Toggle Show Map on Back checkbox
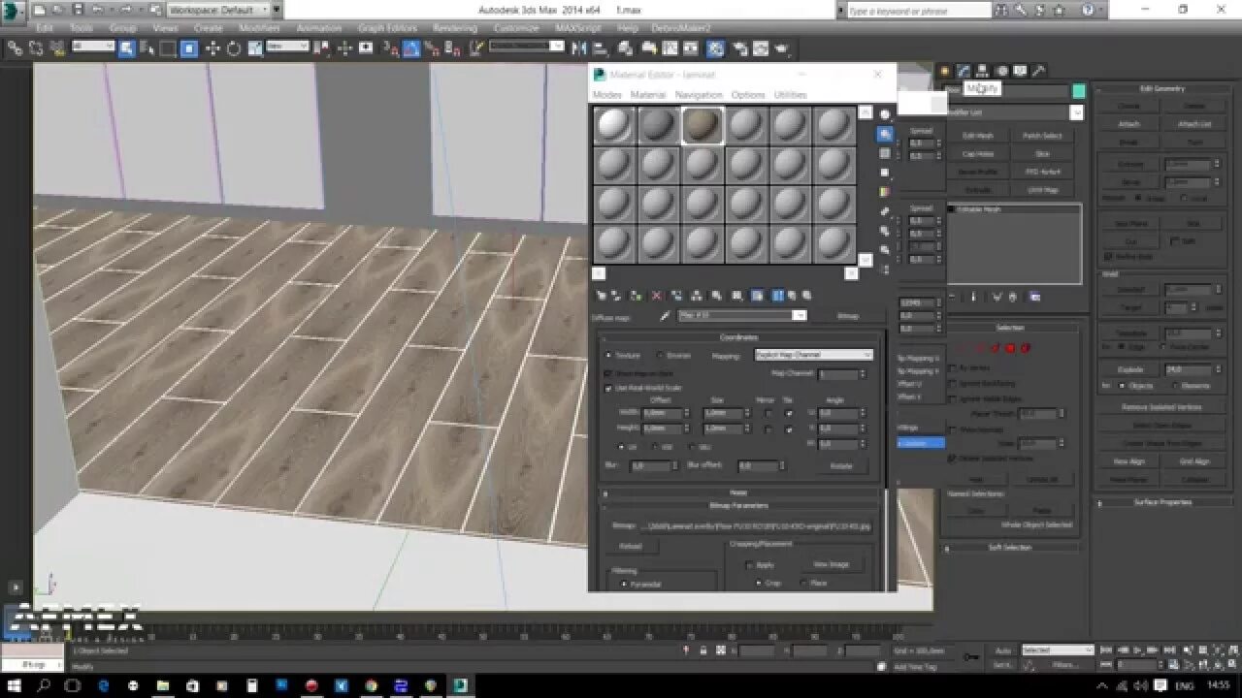Screen dimensions: 1242x698 click(608, 373)
